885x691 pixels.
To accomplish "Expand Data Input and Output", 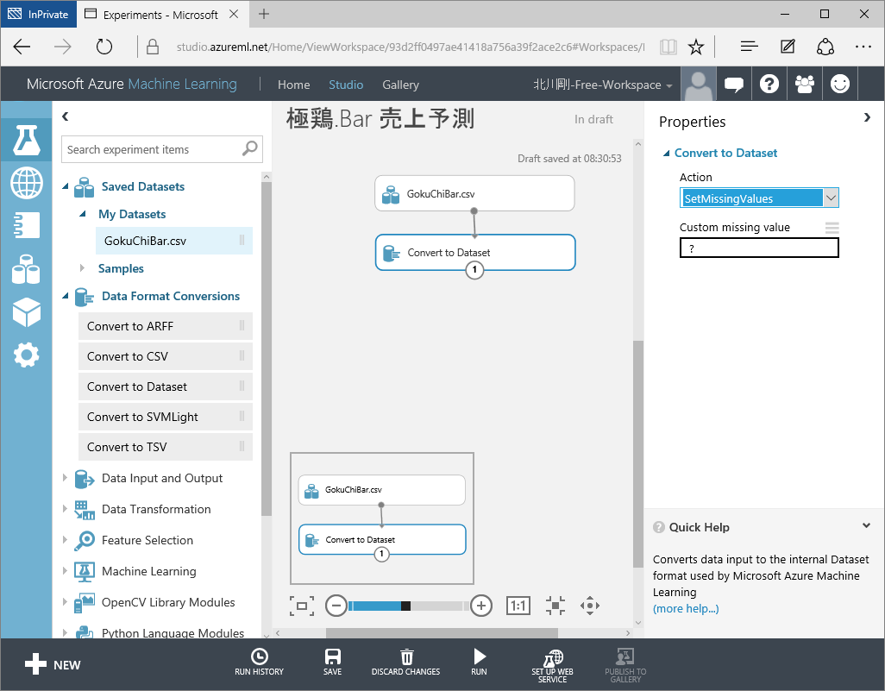I will 65,478.
